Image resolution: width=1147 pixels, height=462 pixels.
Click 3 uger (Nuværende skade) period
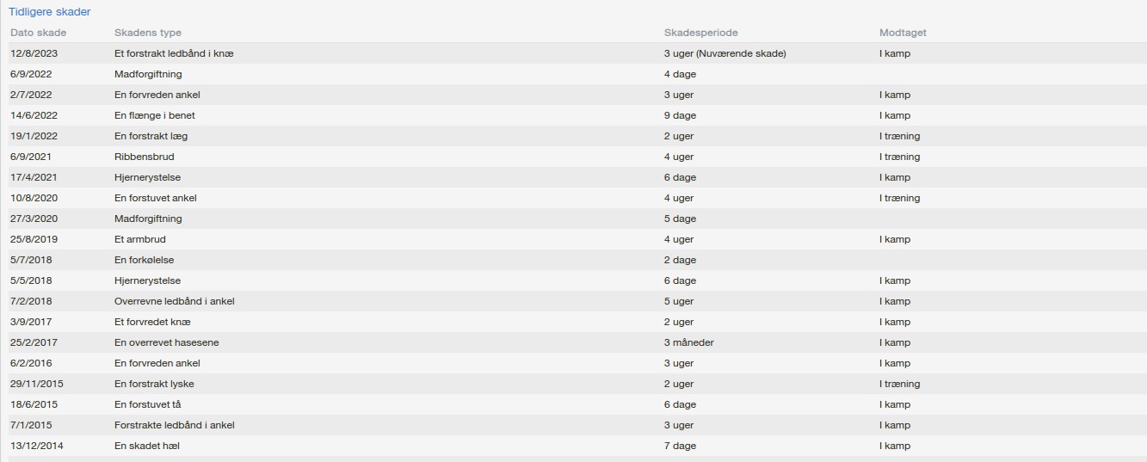[725, 53]
